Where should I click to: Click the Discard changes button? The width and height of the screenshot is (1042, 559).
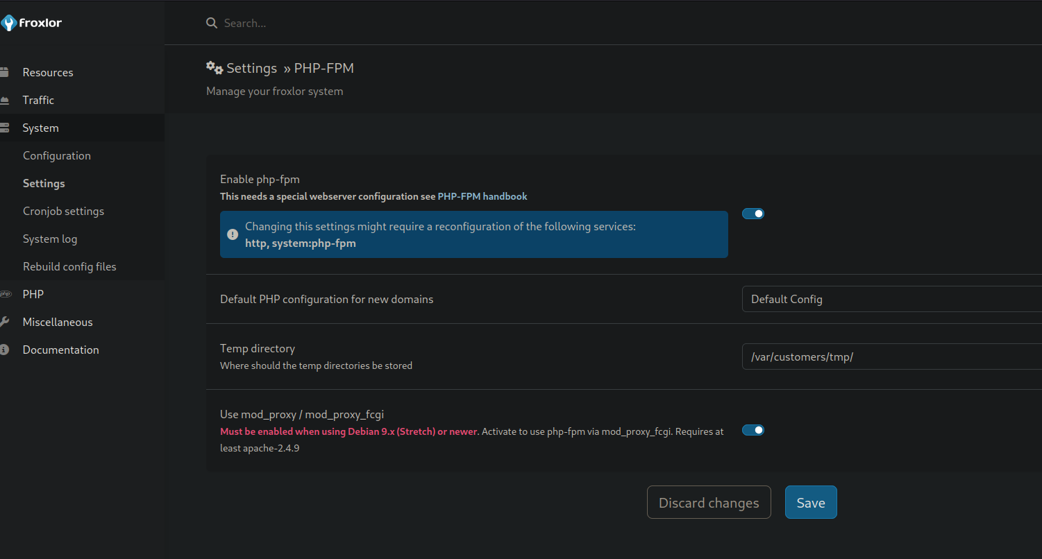[709, 502]
